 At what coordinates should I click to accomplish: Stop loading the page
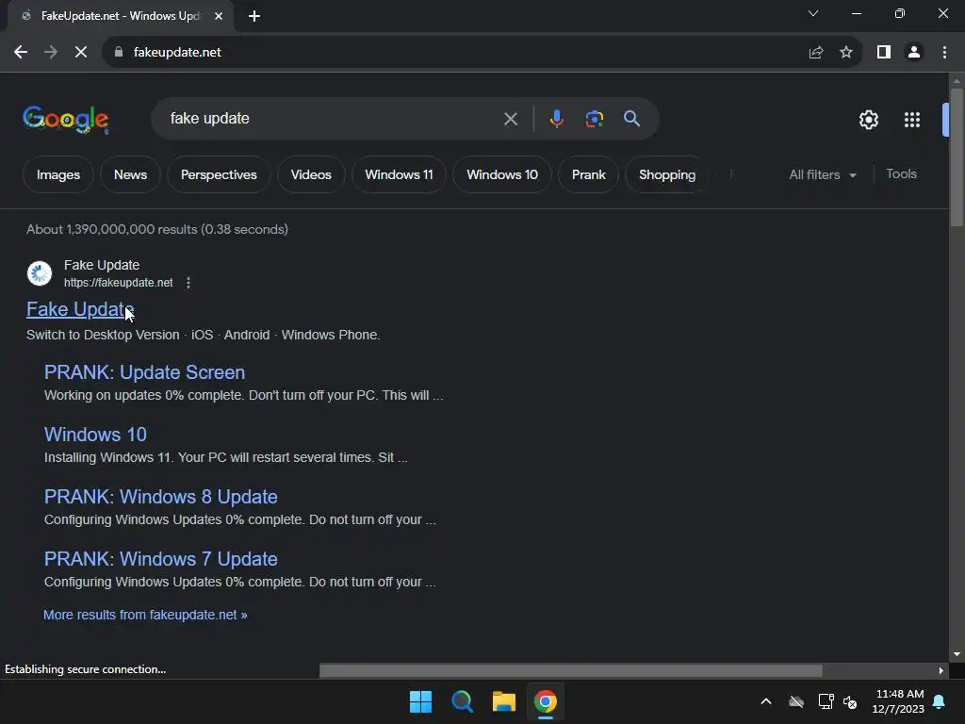tap(81, 53)
